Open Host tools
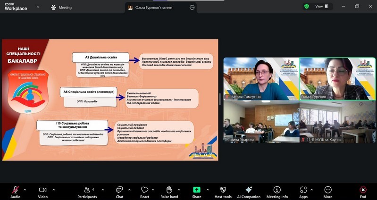 [x=223, y=190]
